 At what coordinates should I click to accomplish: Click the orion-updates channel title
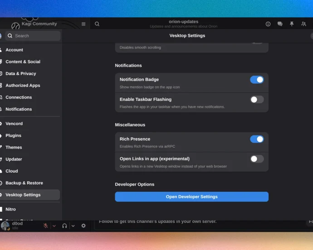pos(184,22)
